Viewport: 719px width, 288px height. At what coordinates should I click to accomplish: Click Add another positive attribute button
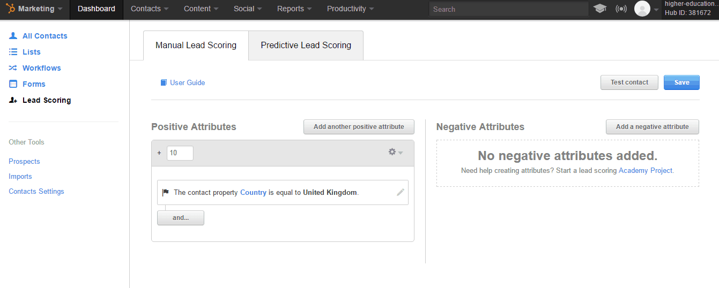(x=359, y=127)
